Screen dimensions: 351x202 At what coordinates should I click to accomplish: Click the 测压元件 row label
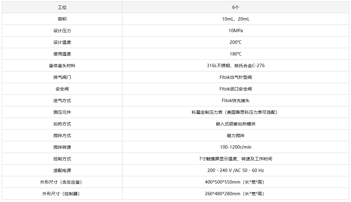(x=62, y=112)
